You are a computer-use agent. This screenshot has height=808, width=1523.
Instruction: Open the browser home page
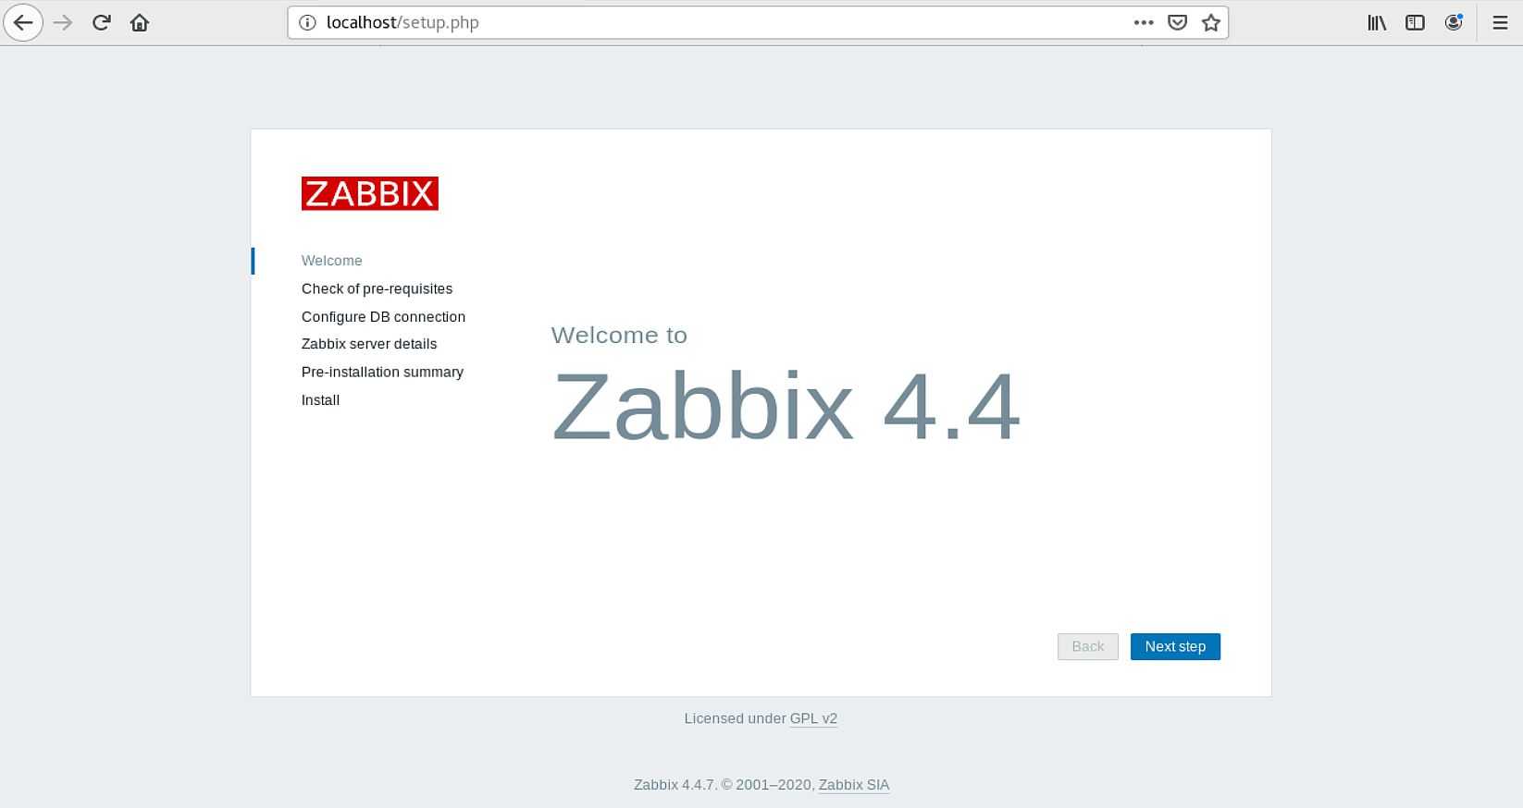click(x=140, y=23)
